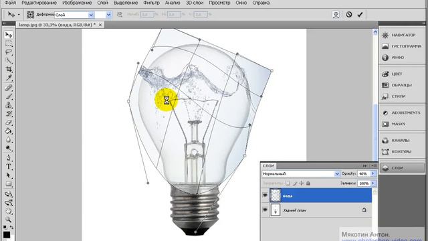Screen dimensions: 428x241
Task: Swap foreground and background colors
Action: (12, 228)
